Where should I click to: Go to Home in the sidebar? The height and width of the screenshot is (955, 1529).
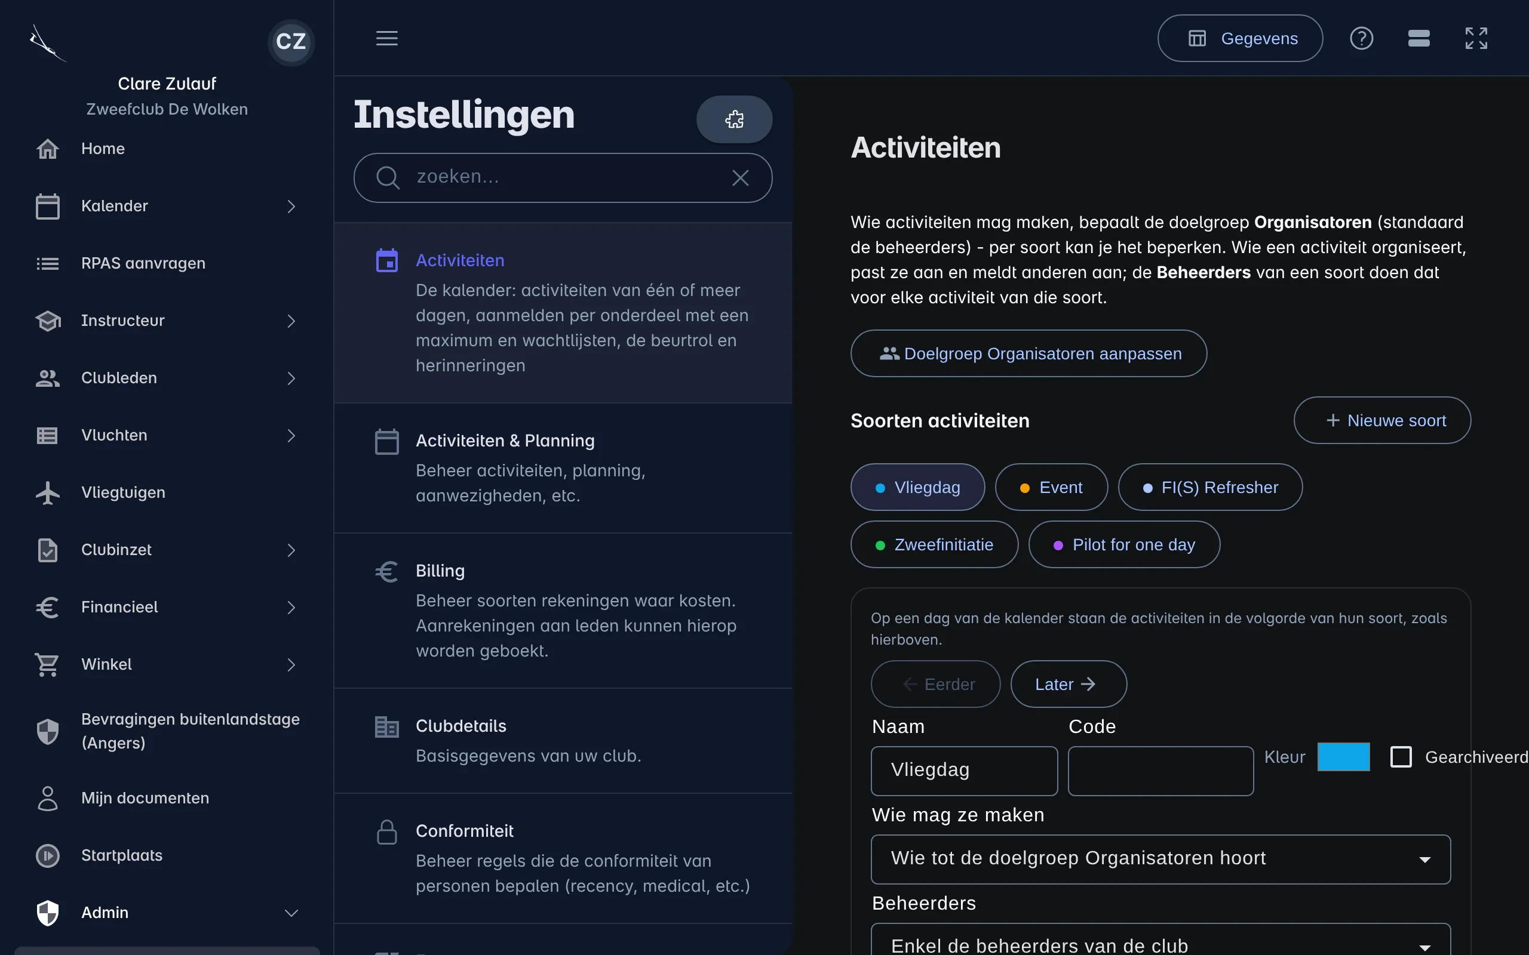pos(103,149)
